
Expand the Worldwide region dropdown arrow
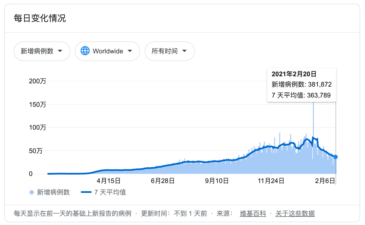(x=130, y=51)
